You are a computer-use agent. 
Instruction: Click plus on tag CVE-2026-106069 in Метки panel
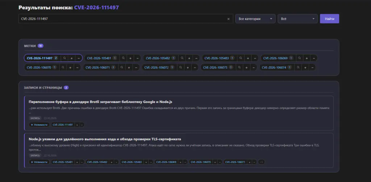(307, 58)
